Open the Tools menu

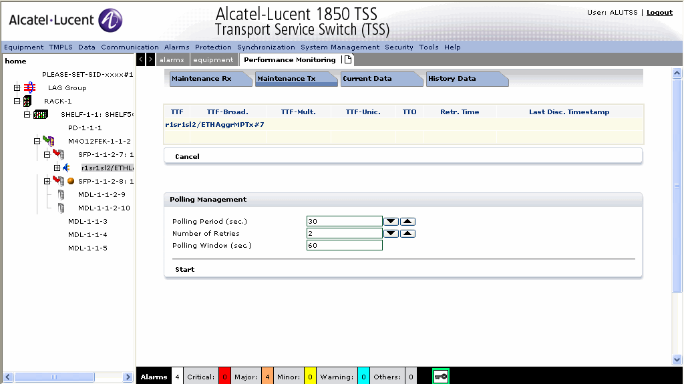click(428, 47)
